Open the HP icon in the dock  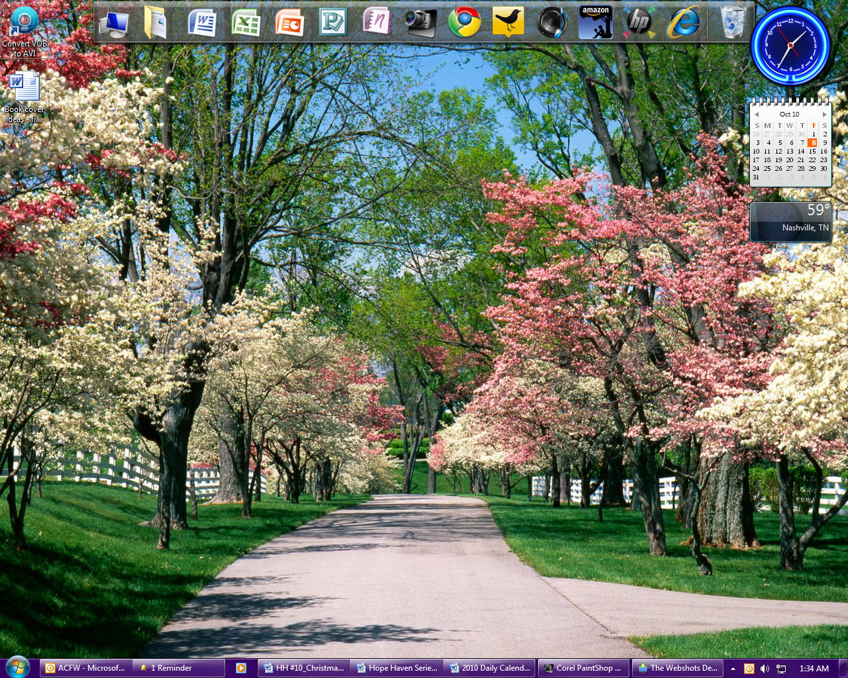[639, 23]
